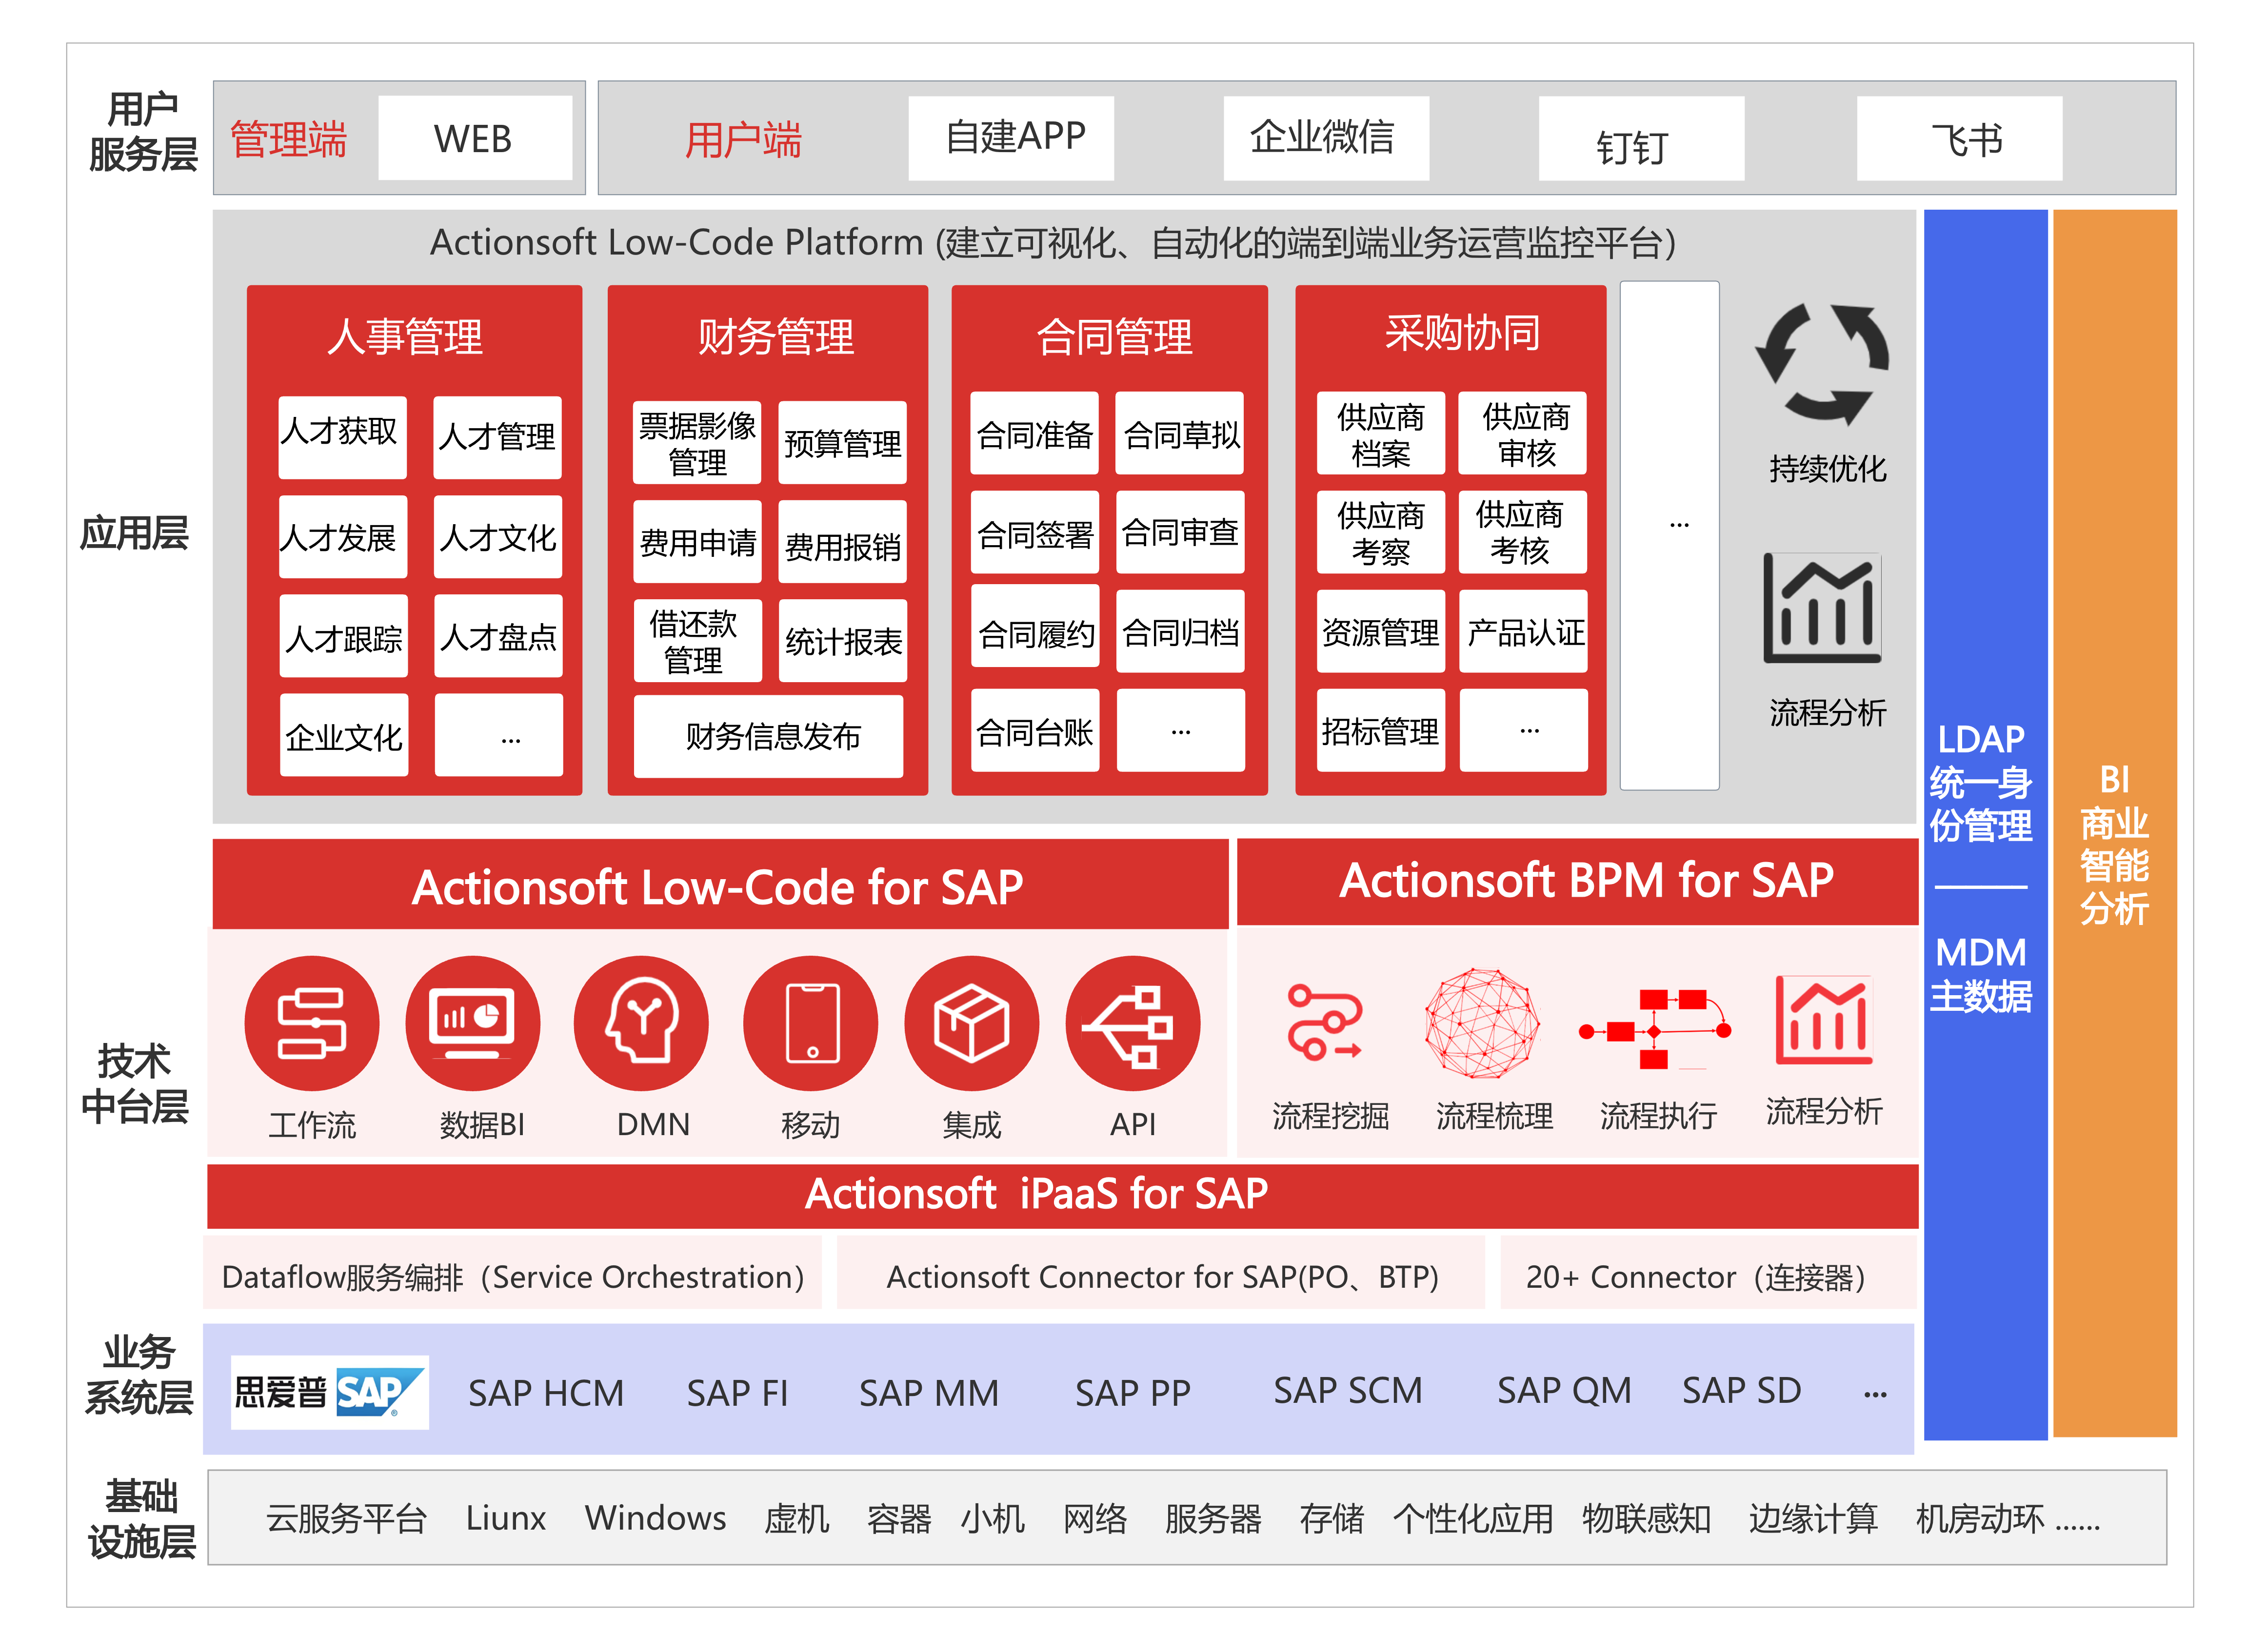Open the 合同准备 module
Image resolution: width=2266 pixels, height=1652 pixels.
1035,433
